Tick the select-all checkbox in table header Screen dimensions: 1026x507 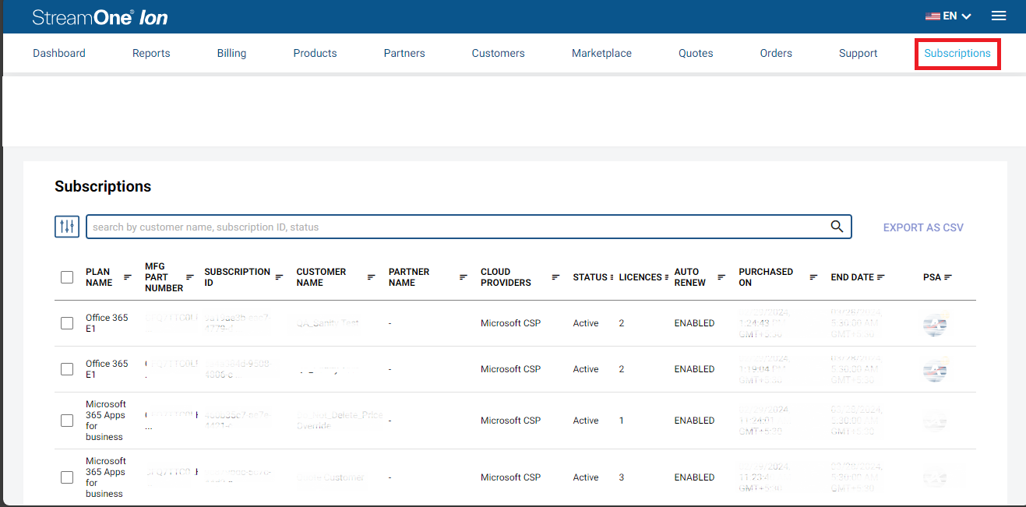(x=67, y=277)
